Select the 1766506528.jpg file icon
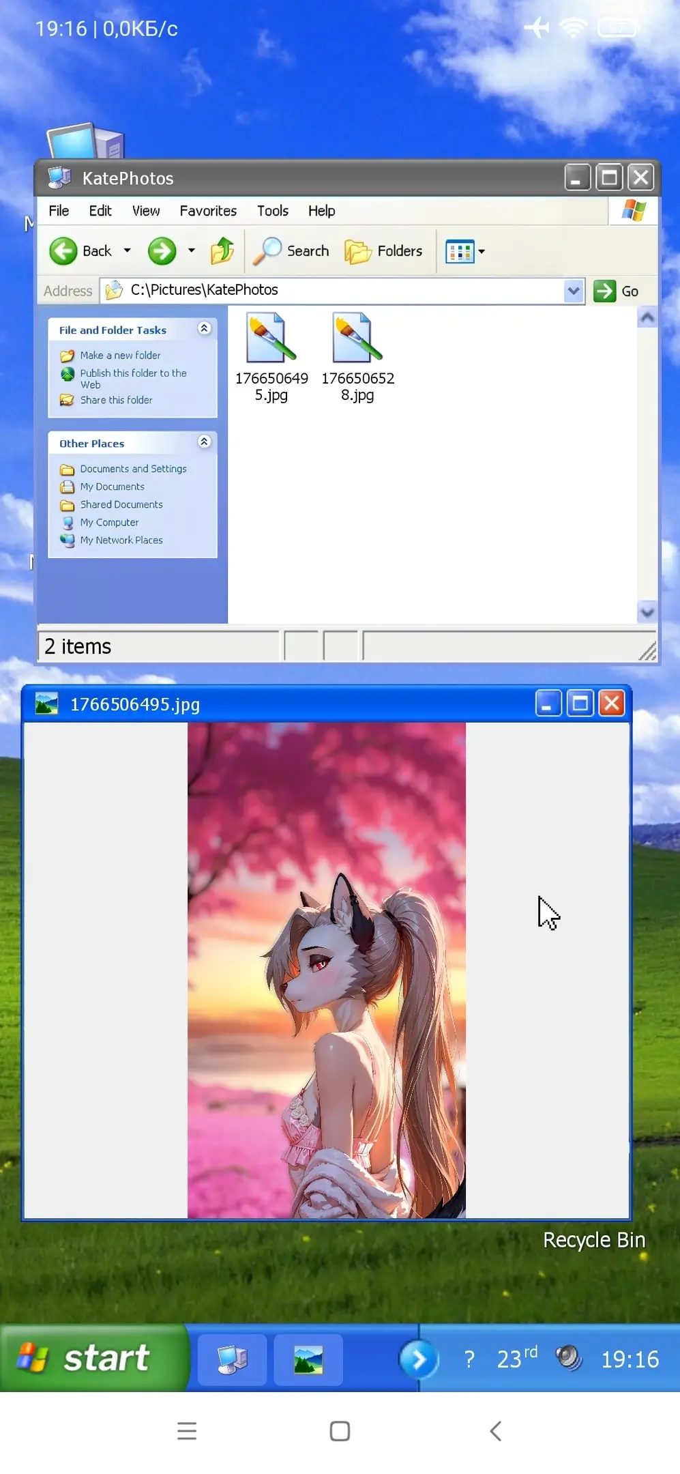Image resolution: width=680 pixels, height=1474 pixels. [357, 338]
